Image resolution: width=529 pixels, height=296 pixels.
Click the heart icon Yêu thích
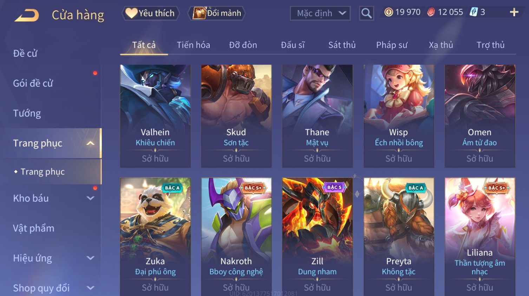click(131, 13)
